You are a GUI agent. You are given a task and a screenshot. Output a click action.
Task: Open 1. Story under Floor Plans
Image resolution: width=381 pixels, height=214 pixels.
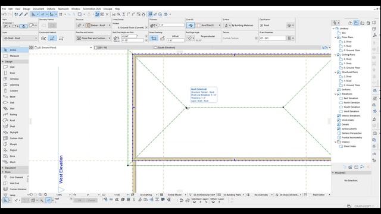[x=348, y=46]
